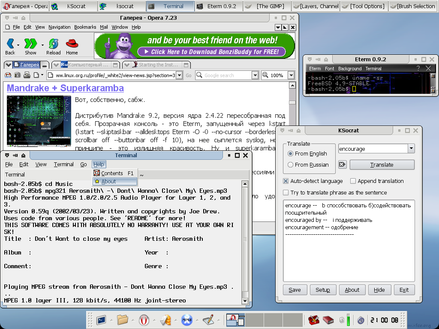Expand terminal launcher arrow in panel

coord(111,320)
